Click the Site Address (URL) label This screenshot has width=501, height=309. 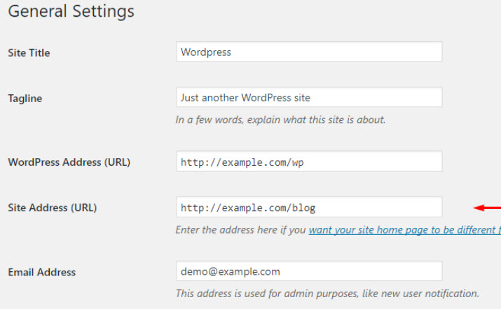[53, 208]
